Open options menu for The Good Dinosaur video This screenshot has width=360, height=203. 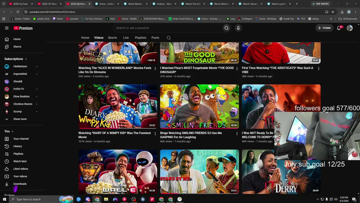tap(237, 69)
